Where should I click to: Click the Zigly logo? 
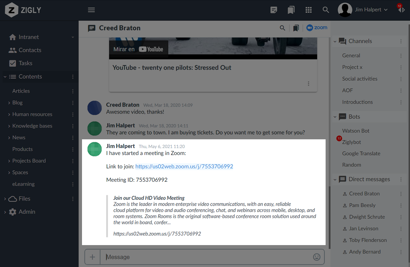[x=23, y=10]
